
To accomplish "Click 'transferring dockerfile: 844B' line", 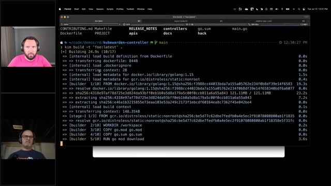I will 107,61.
